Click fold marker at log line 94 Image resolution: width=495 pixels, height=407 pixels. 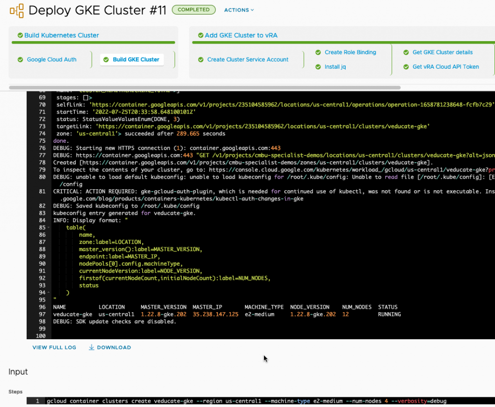(x=48, y=293)
